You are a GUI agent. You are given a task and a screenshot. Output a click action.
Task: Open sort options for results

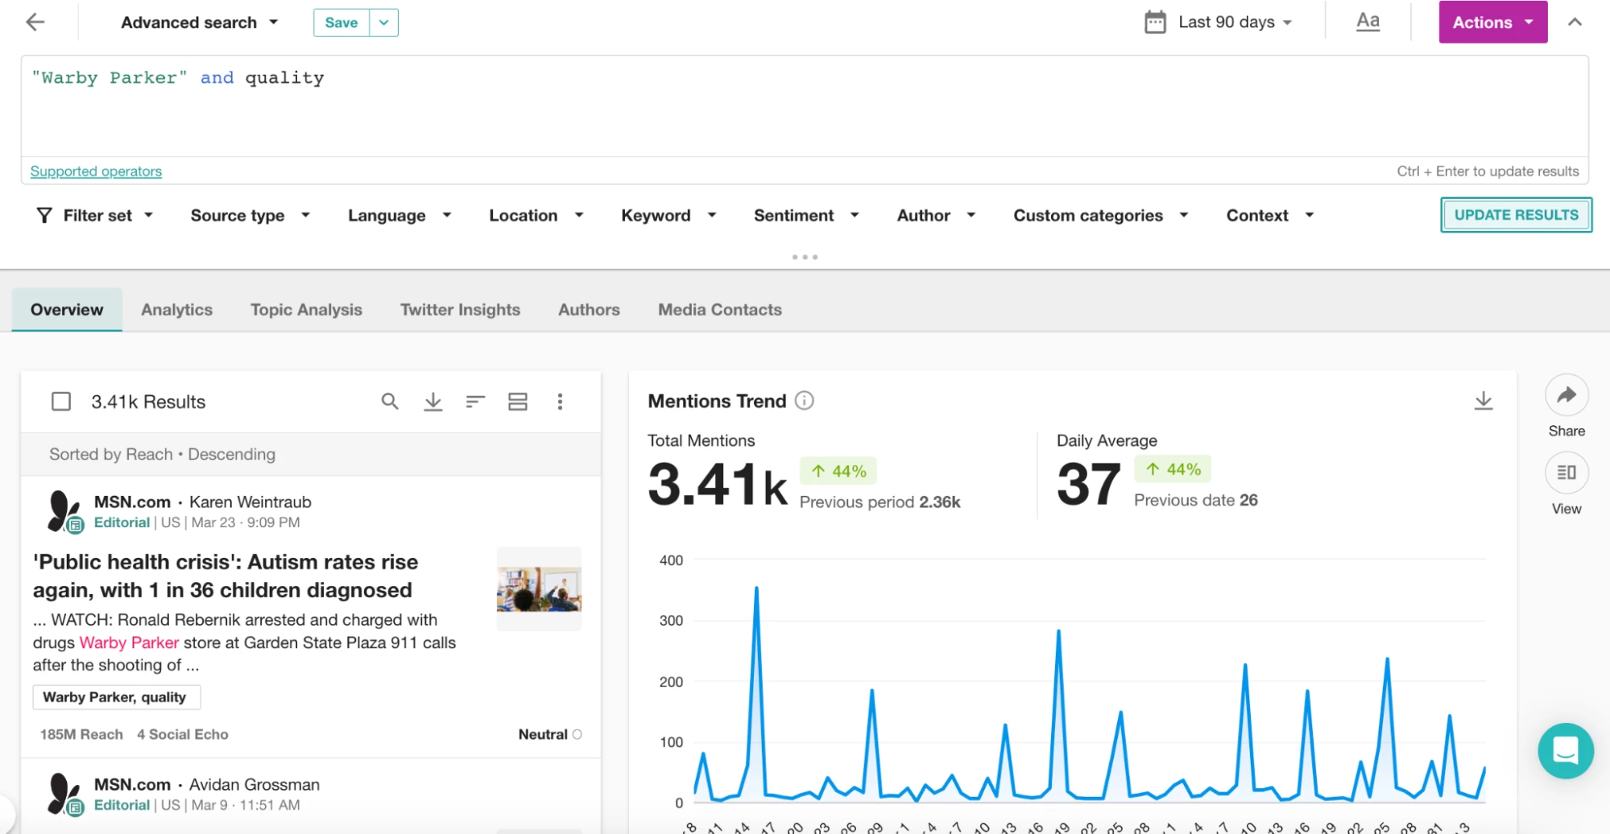tap(475, 401)
